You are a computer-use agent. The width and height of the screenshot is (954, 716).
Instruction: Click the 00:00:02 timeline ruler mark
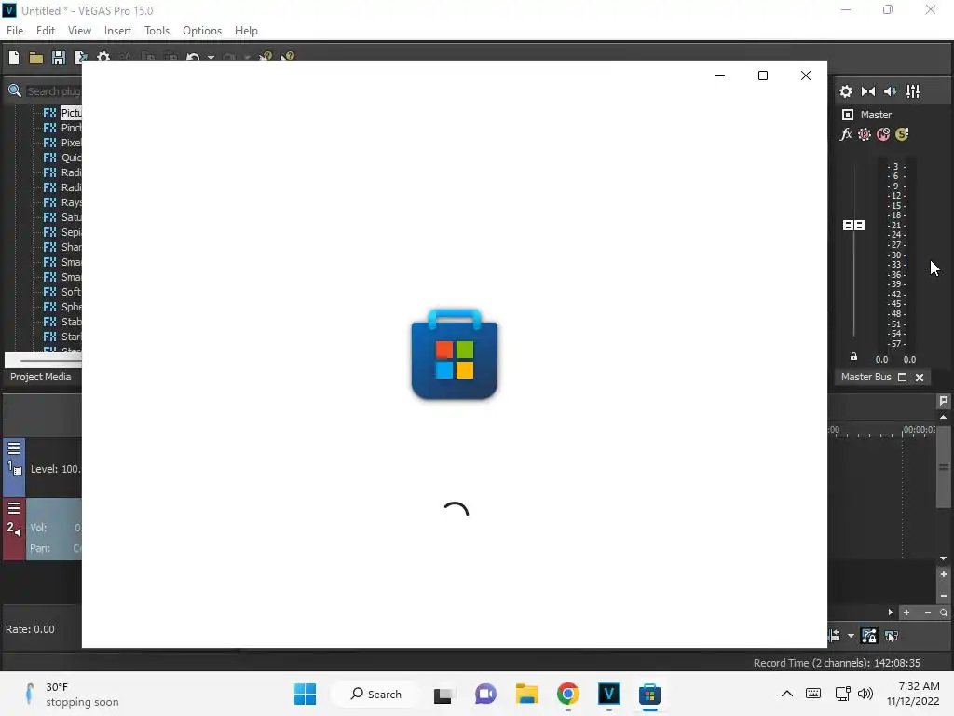[919, 430]
